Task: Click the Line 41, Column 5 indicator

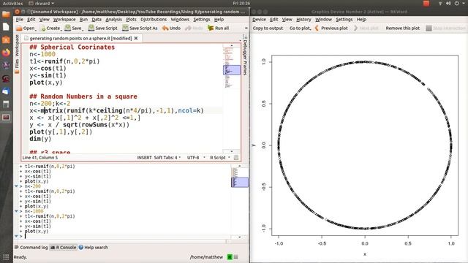Action: coord(40,158)
